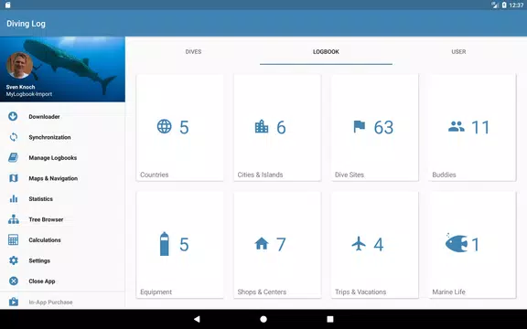Open the USER tab
Viewport: 527px width, 329px height.
pos(458,52)
